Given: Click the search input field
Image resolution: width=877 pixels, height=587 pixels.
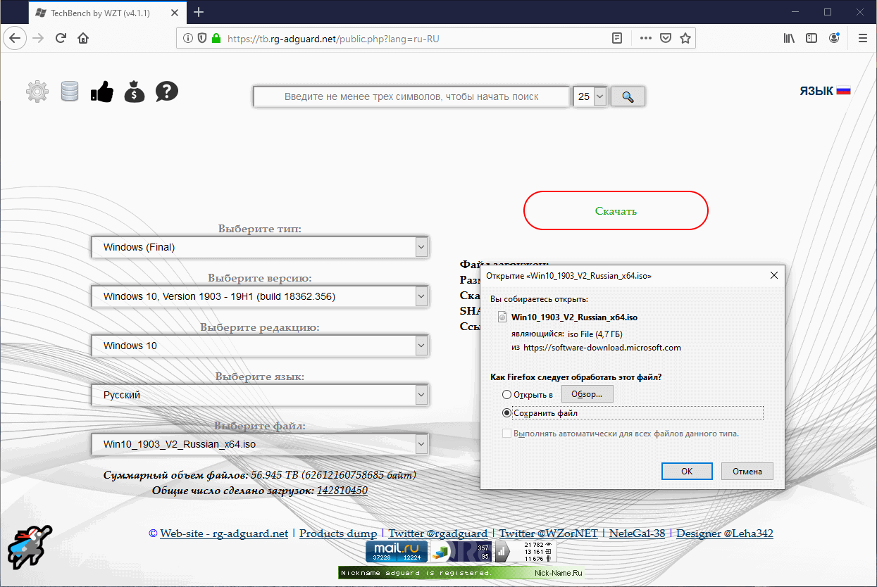Looking at the screenshot, I should pyautogui.click(x=411, y=96).
